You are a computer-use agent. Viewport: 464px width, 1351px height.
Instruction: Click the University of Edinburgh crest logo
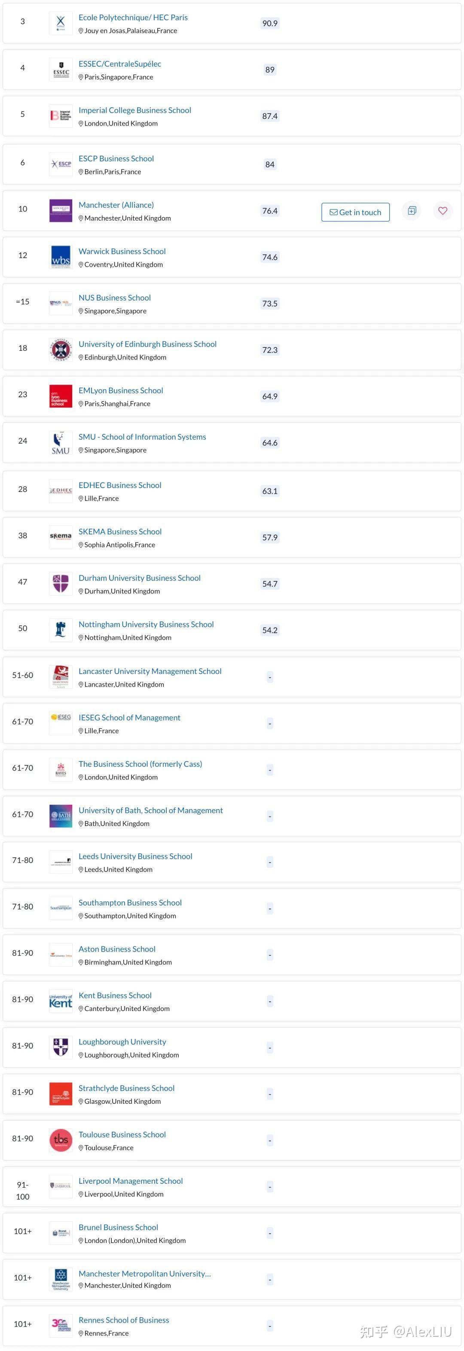(x=61, y=350)
